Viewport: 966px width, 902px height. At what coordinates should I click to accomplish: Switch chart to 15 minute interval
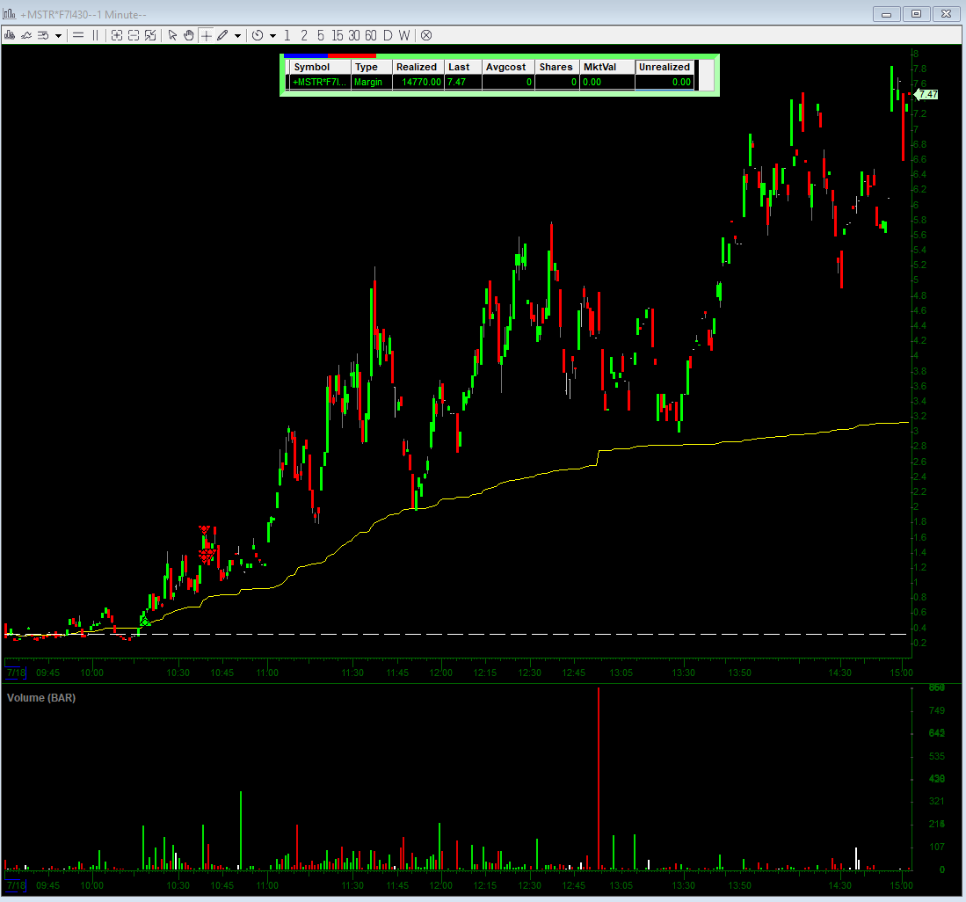337,36
